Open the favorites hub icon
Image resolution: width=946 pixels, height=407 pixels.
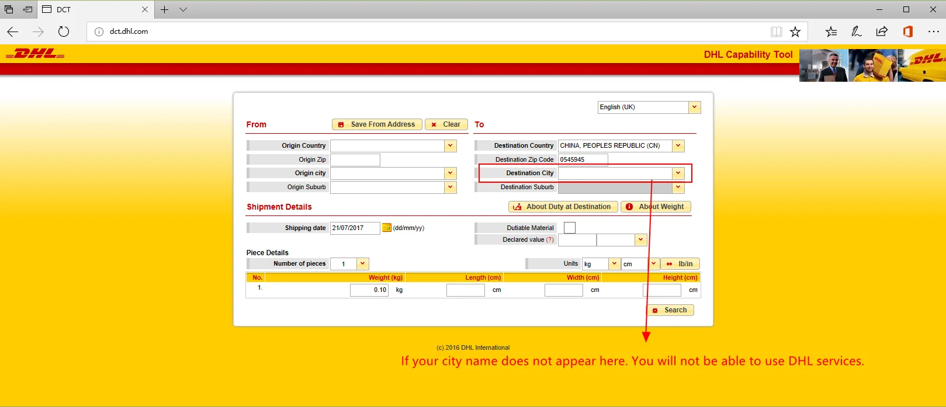click(831, 32)
